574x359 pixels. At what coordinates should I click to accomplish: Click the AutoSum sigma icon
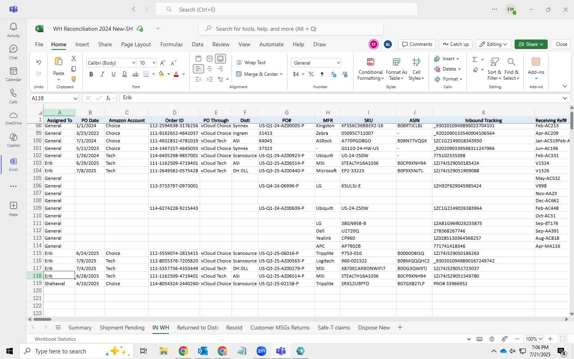click(475, 59)
